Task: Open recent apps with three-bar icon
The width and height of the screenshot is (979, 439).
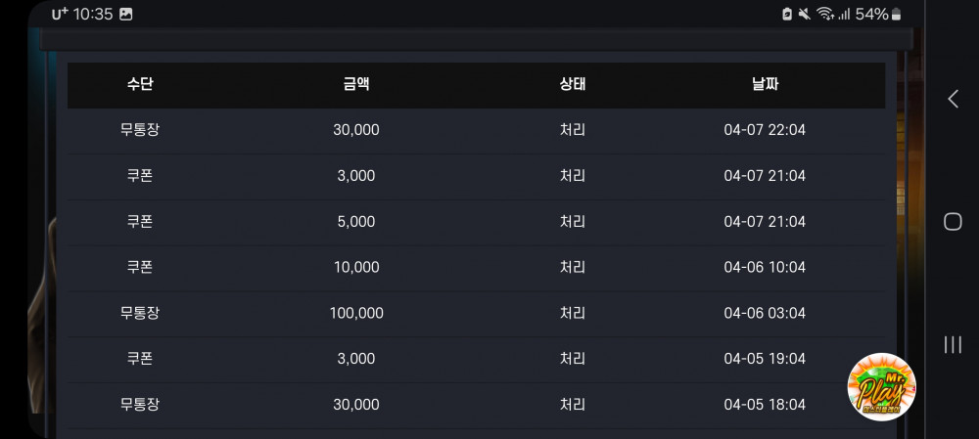Action: (953, 344)
